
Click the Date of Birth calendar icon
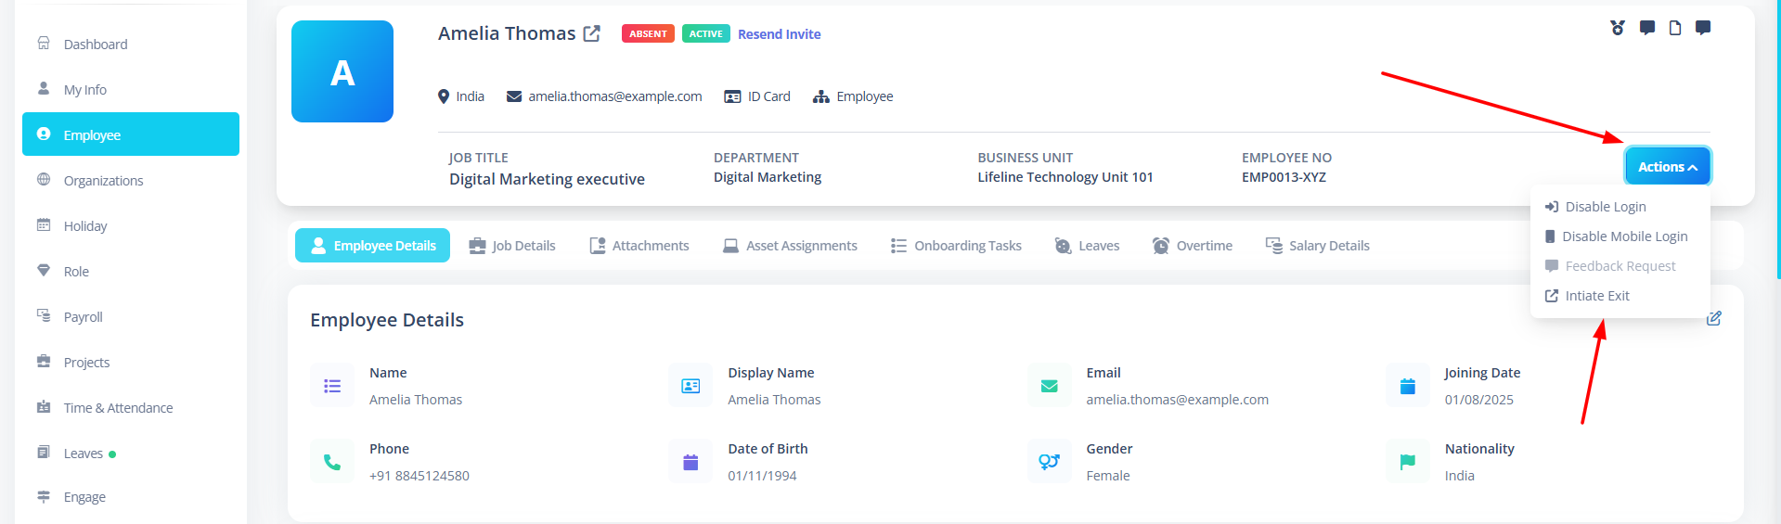pos(690,462)
